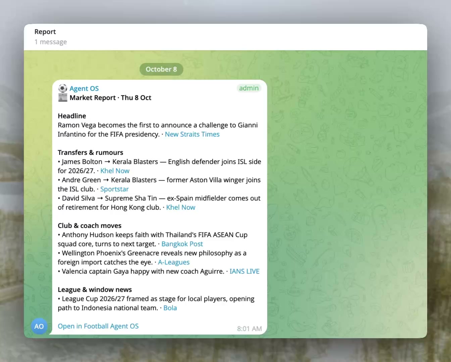The width and height of the screenshot is (451, 362).
Task: Click the Report chat title
Action: pos(45,32)
